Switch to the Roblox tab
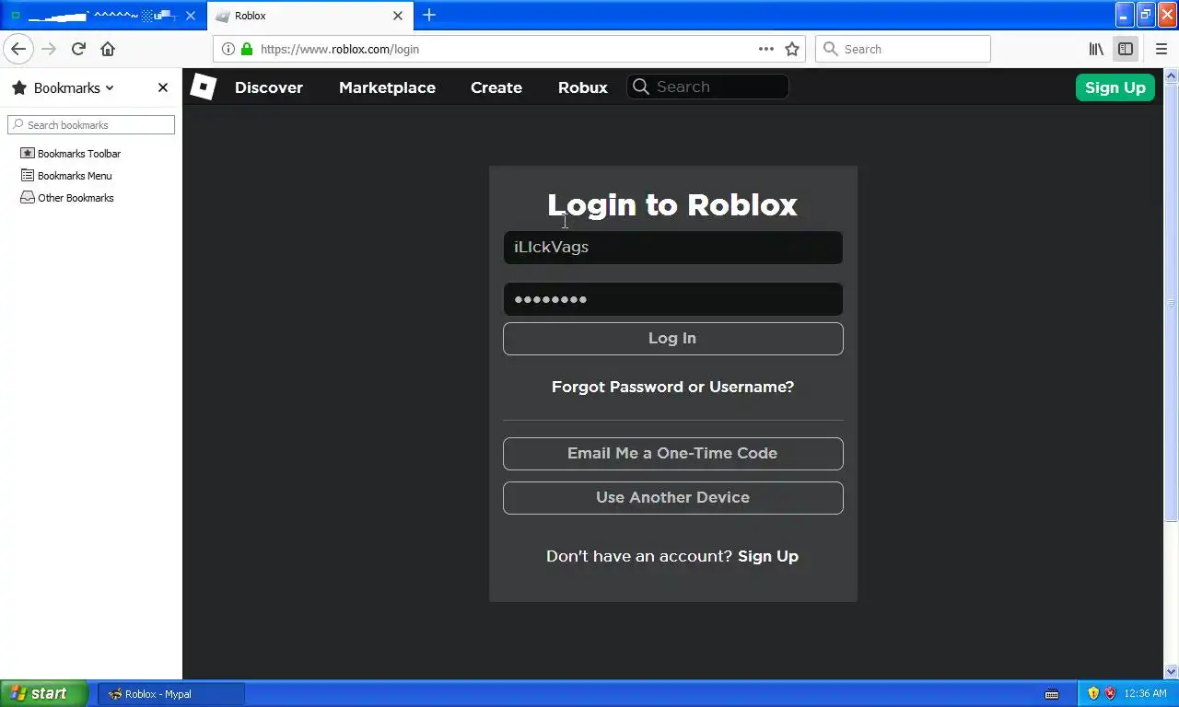 click(x=309, y=16)
